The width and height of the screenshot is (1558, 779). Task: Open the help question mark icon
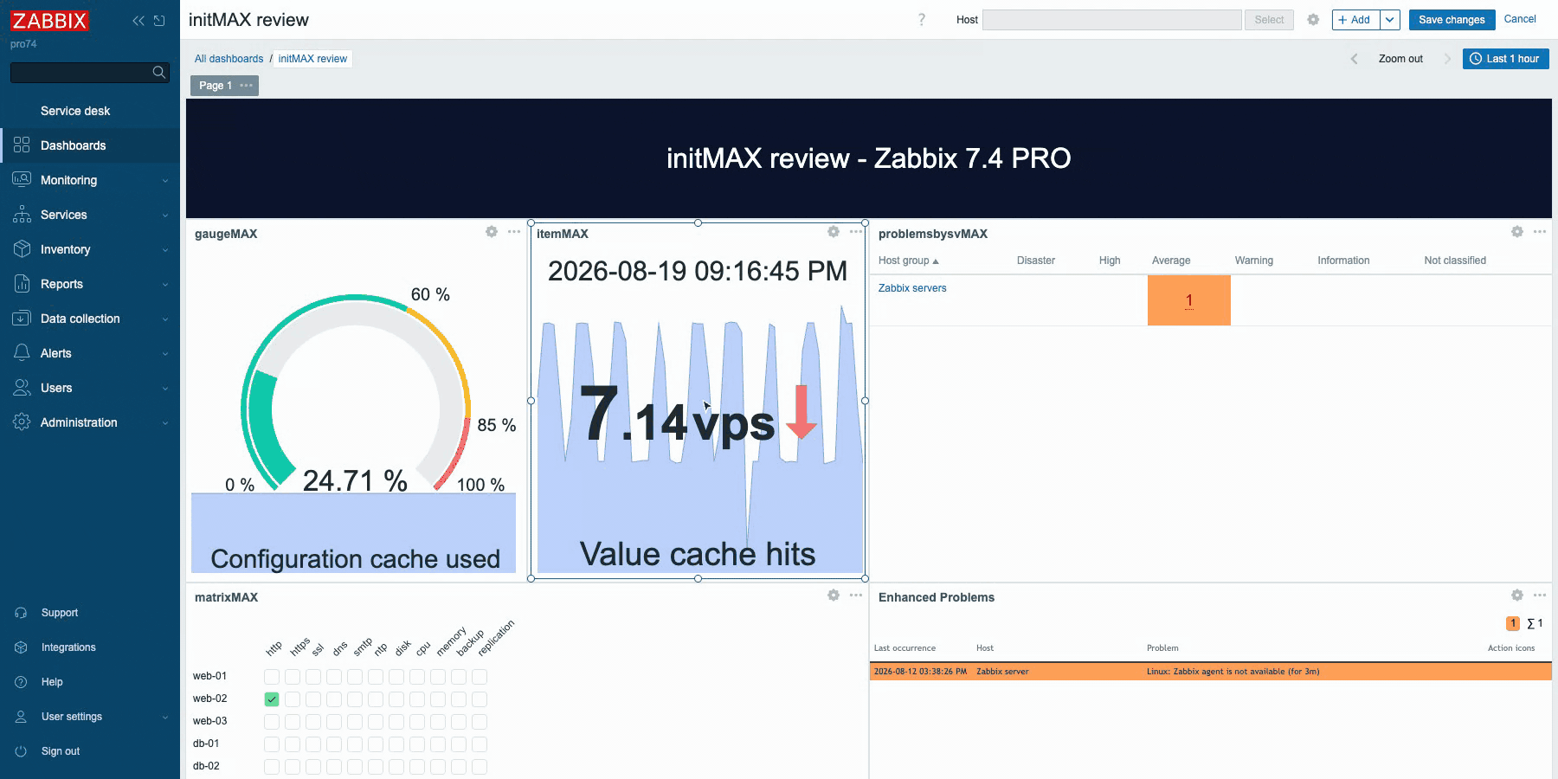pyautogui.click(x=922, y=20)
